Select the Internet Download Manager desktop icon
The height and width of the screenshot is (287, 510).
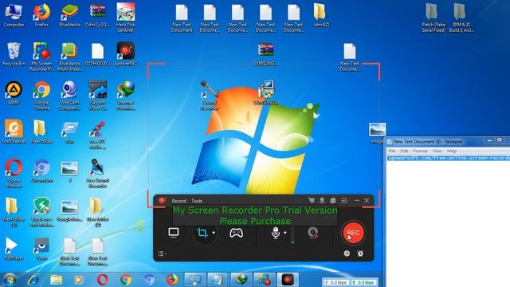pos(126,96)
